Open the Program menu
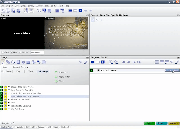This screenshot has width=180, height=129. (9, 6)
